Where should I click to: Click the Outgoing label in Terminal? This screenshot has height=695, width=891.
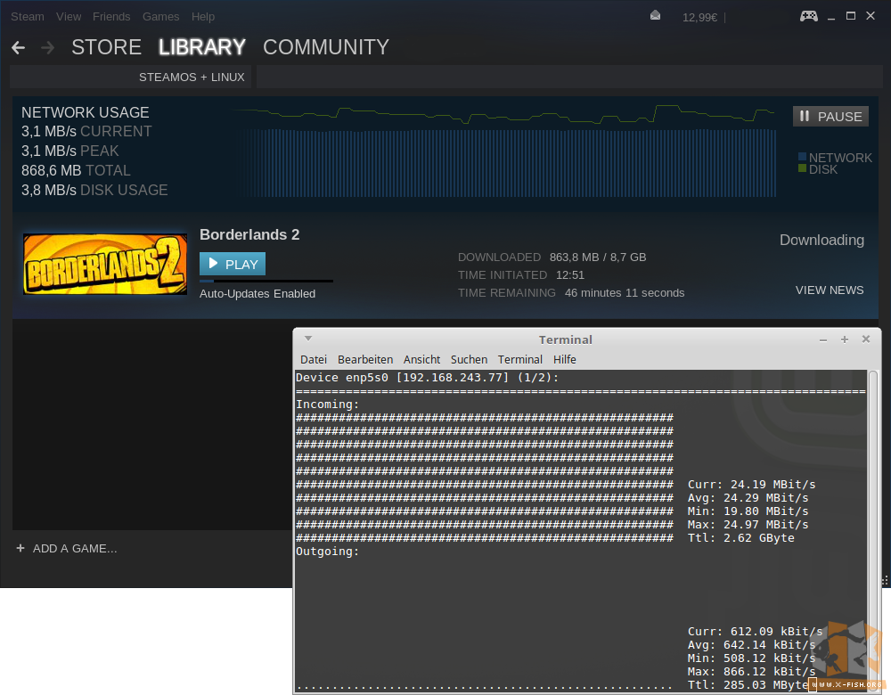coord(327,552)
